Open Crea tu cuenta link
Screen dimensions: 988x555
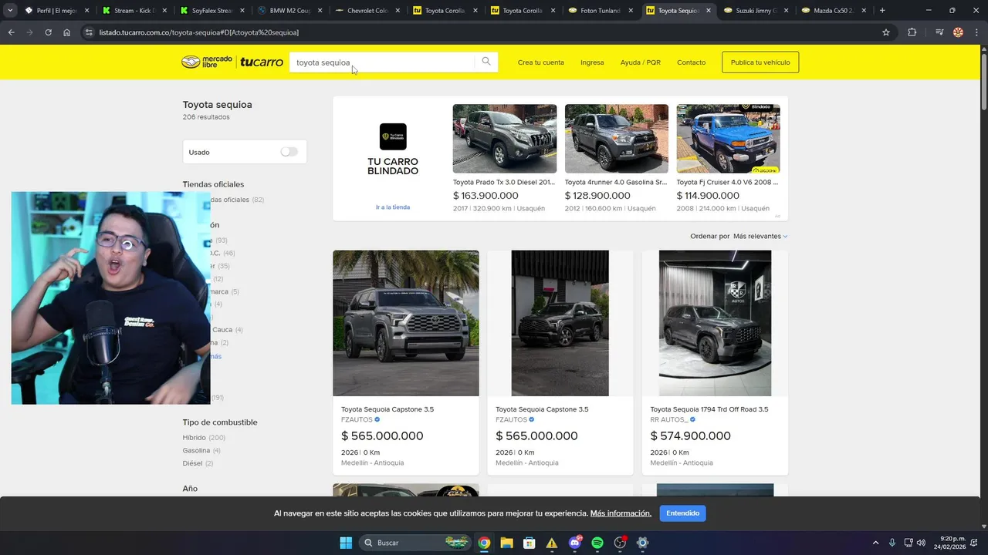tap(540, 62)
